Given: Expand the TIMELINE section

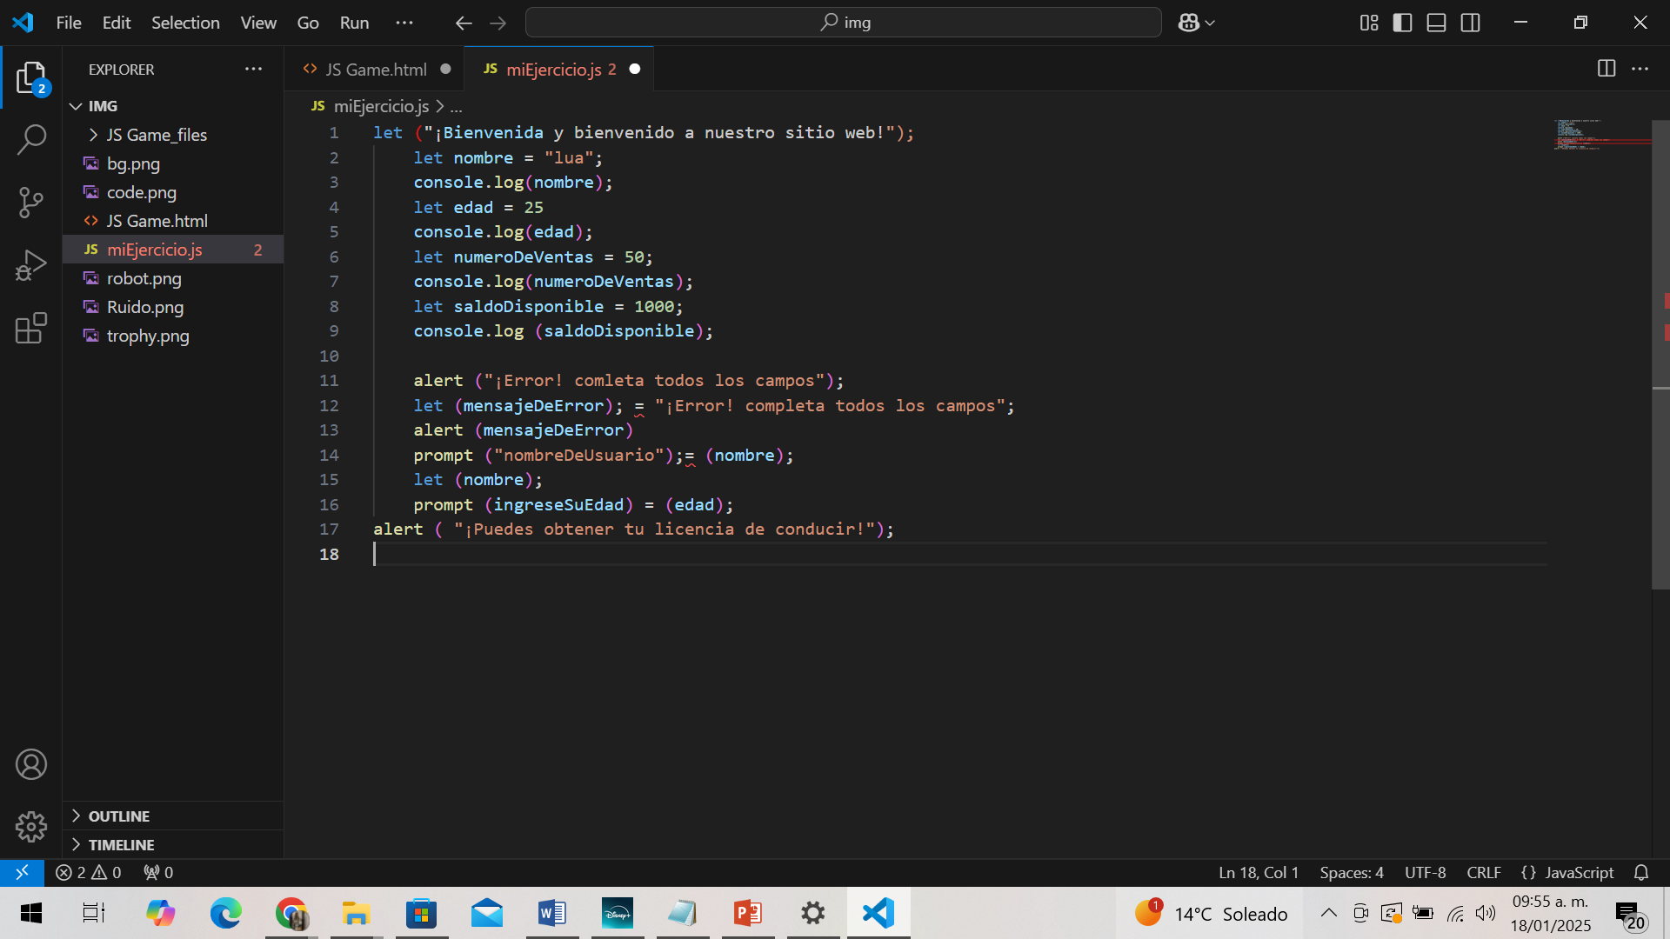Looking at the screenshot, I should click(173, 844).
